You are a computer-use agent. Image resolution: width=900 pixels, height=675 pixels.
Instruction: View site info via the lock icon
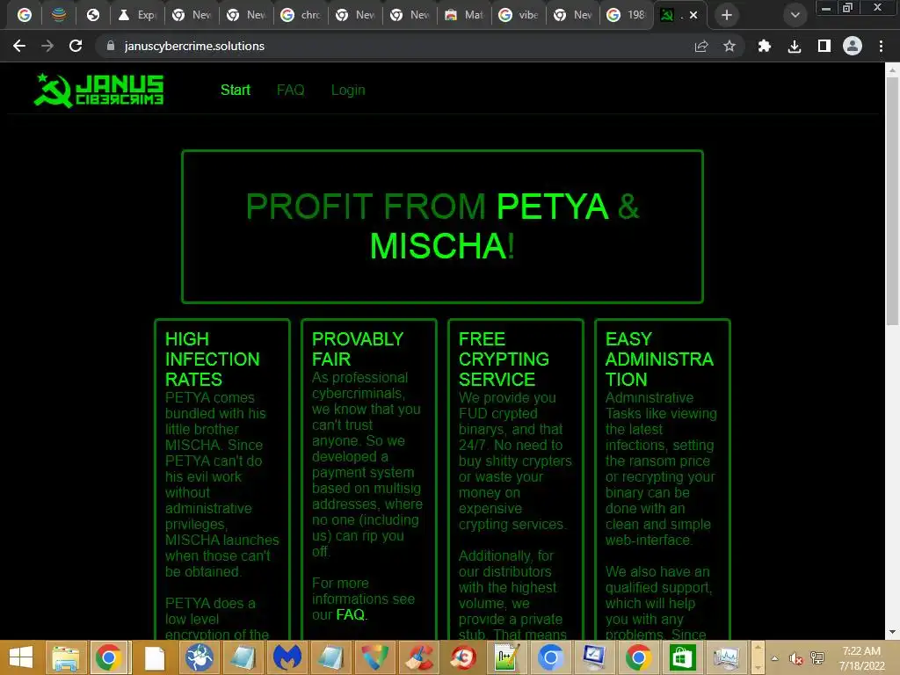[111, 46]
